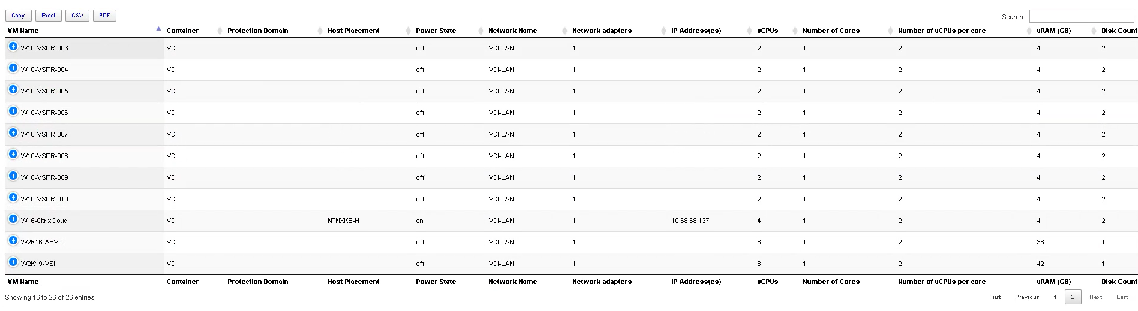Sort table by IP Address(es) column
Screen dimensions: 1138x311
696,31
